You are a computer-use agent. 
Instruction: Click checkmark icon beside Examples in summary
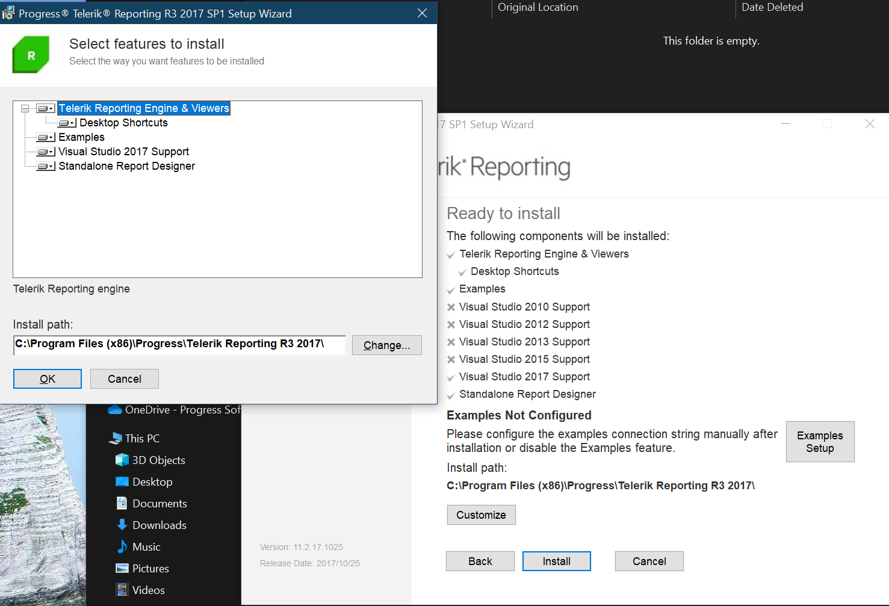451,290
